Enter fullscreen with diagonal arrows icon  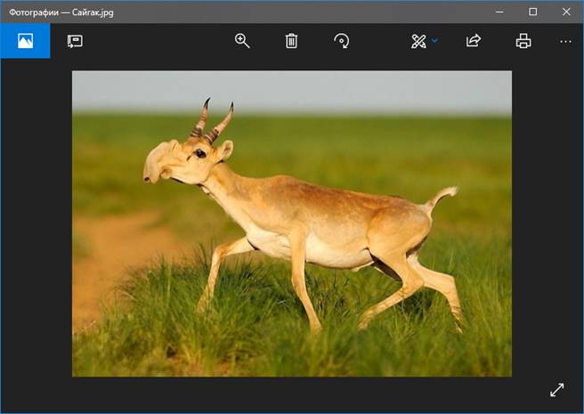(x=556, y=390)
